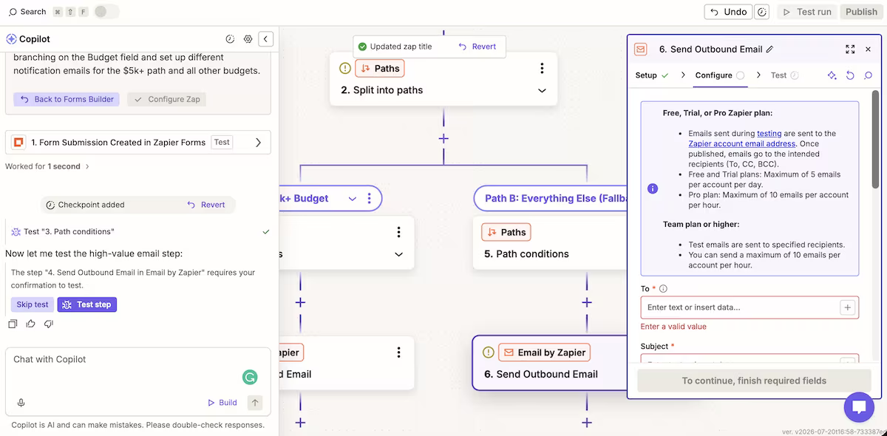Click Skip test
887x436 pixels.
tap(33, 304)
